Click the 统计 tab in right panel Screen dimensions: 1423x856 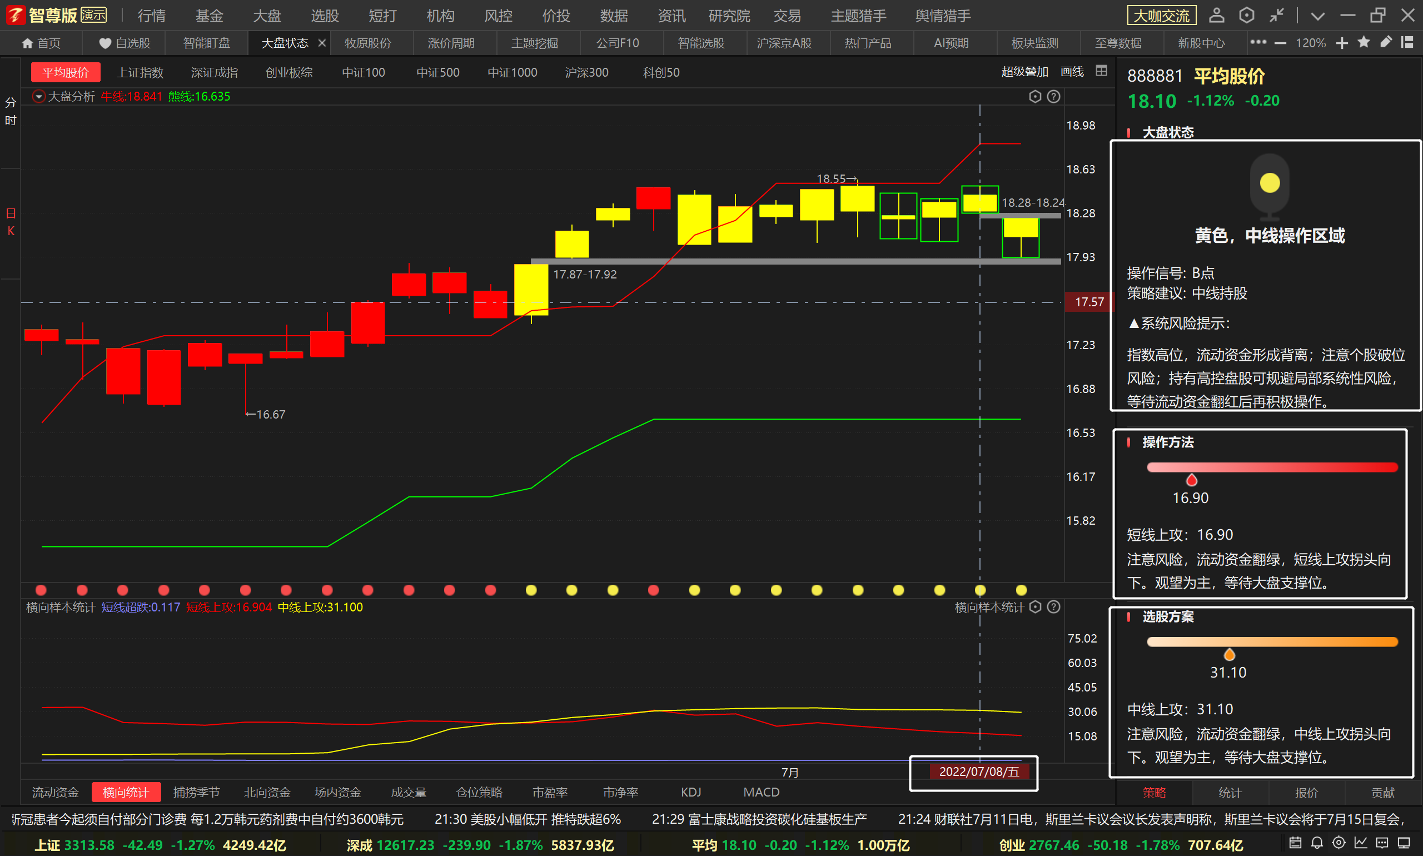(x=1230, y=793)
